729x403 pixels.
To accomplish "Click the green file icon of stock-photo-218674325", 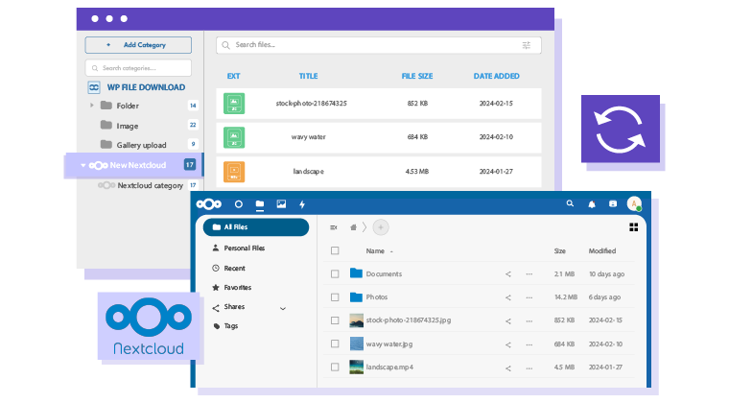I will click(x=234, y=104).
